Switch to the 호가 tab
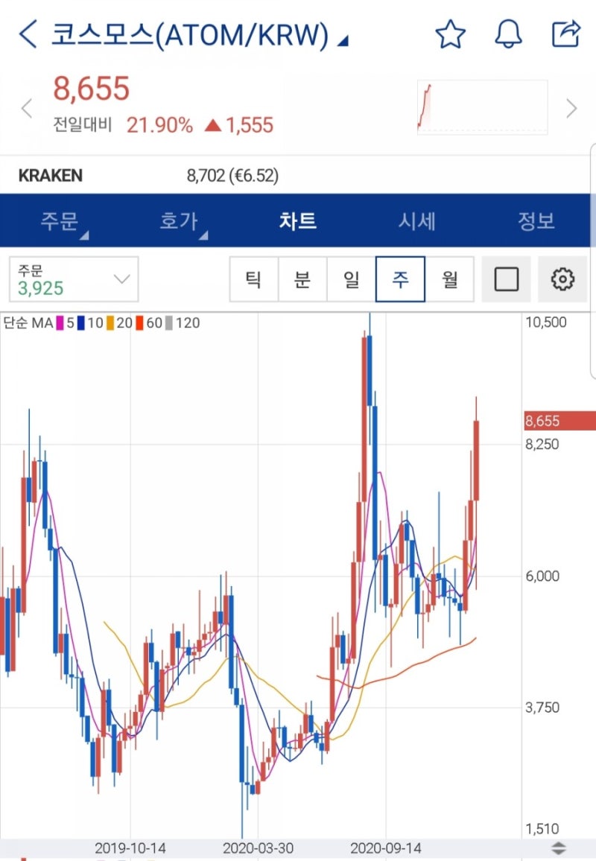 [x=179, y=220]
